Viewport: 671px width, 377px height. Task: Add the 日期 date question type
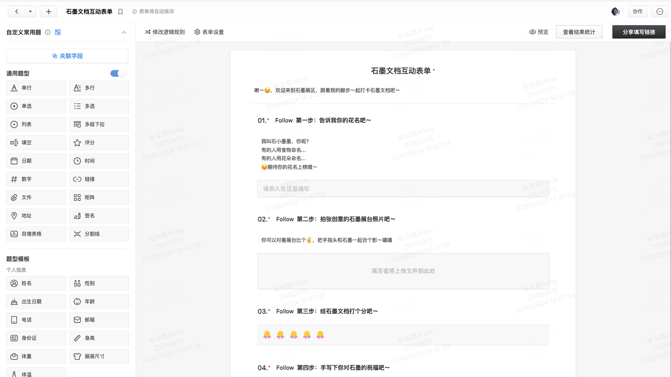[x=36, y=161]
